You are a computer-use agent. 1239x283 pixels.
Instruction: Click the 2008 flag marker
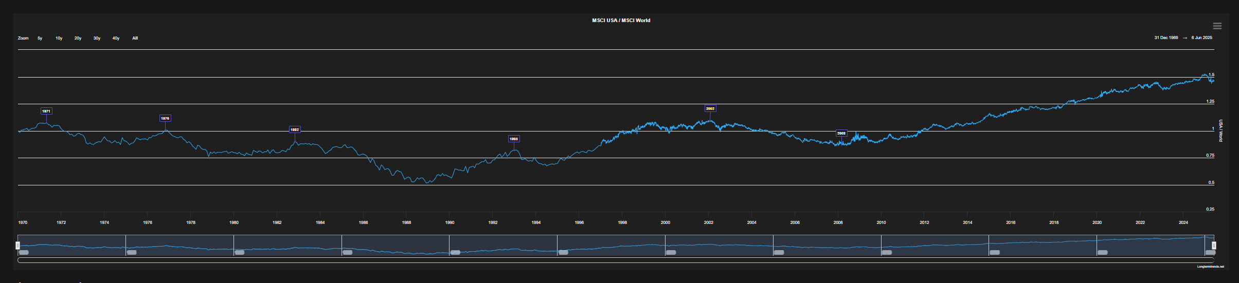841,133
